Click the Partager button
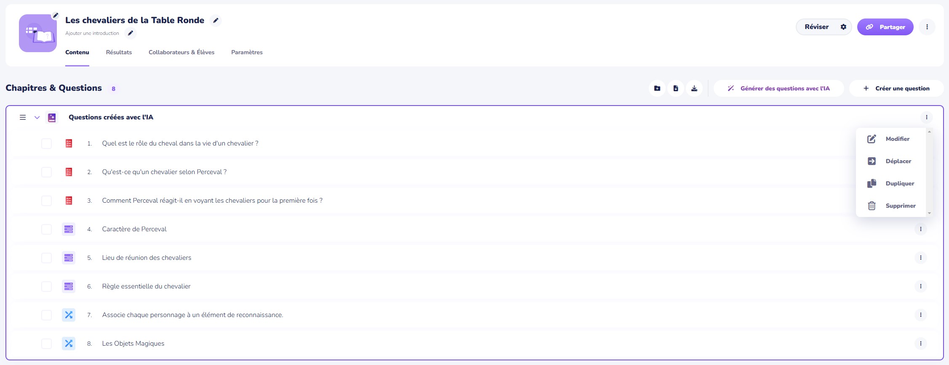The image size is (949, 365). (x=885, y=27)
